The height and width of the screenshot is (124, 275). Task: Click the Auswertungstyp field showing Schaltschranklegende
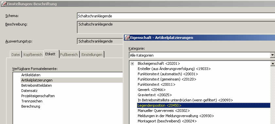coord(100,41)
